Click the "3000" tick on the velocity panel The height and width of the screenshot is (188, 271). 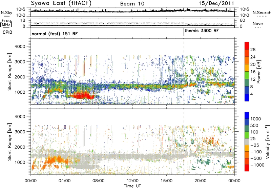[x=21, y=132]
